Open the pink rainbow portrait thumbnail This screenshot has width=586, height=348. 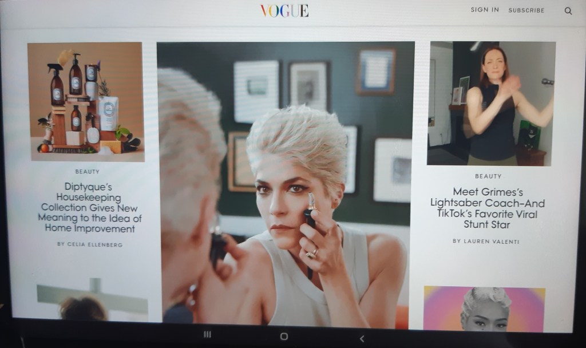(484, 308)
